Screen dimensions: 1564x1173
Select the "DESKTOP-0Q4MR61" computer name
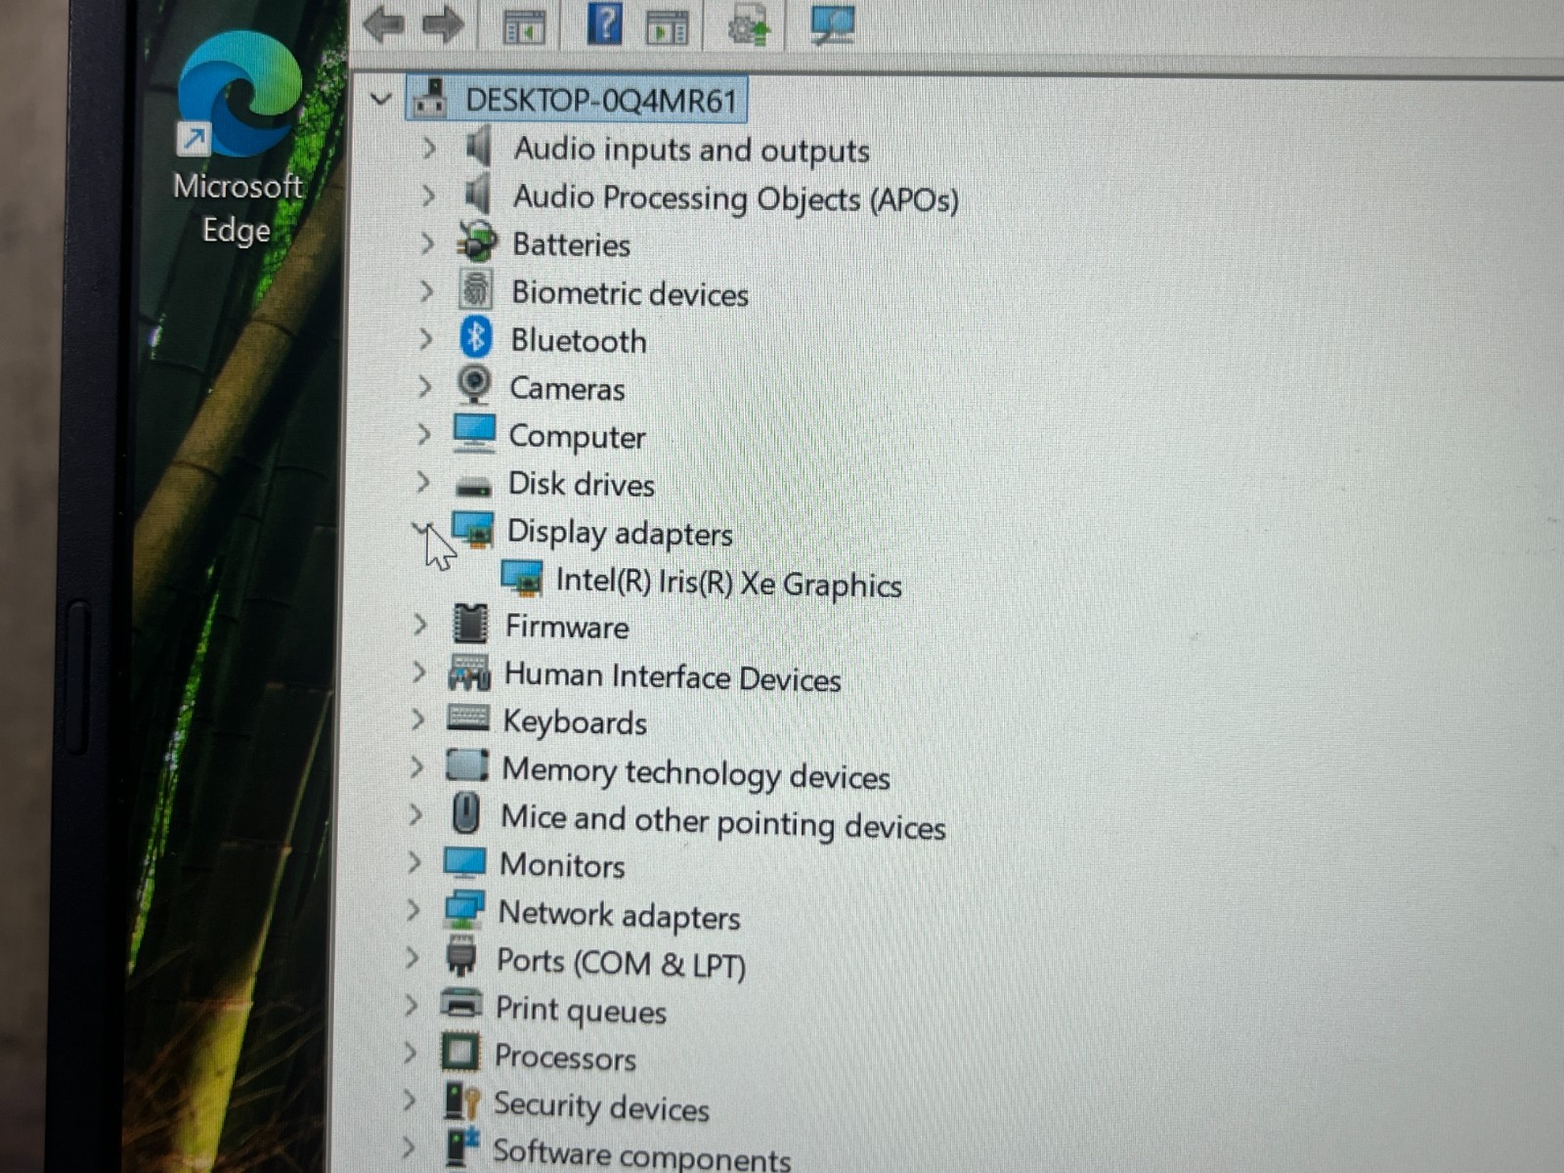[601, 100]
